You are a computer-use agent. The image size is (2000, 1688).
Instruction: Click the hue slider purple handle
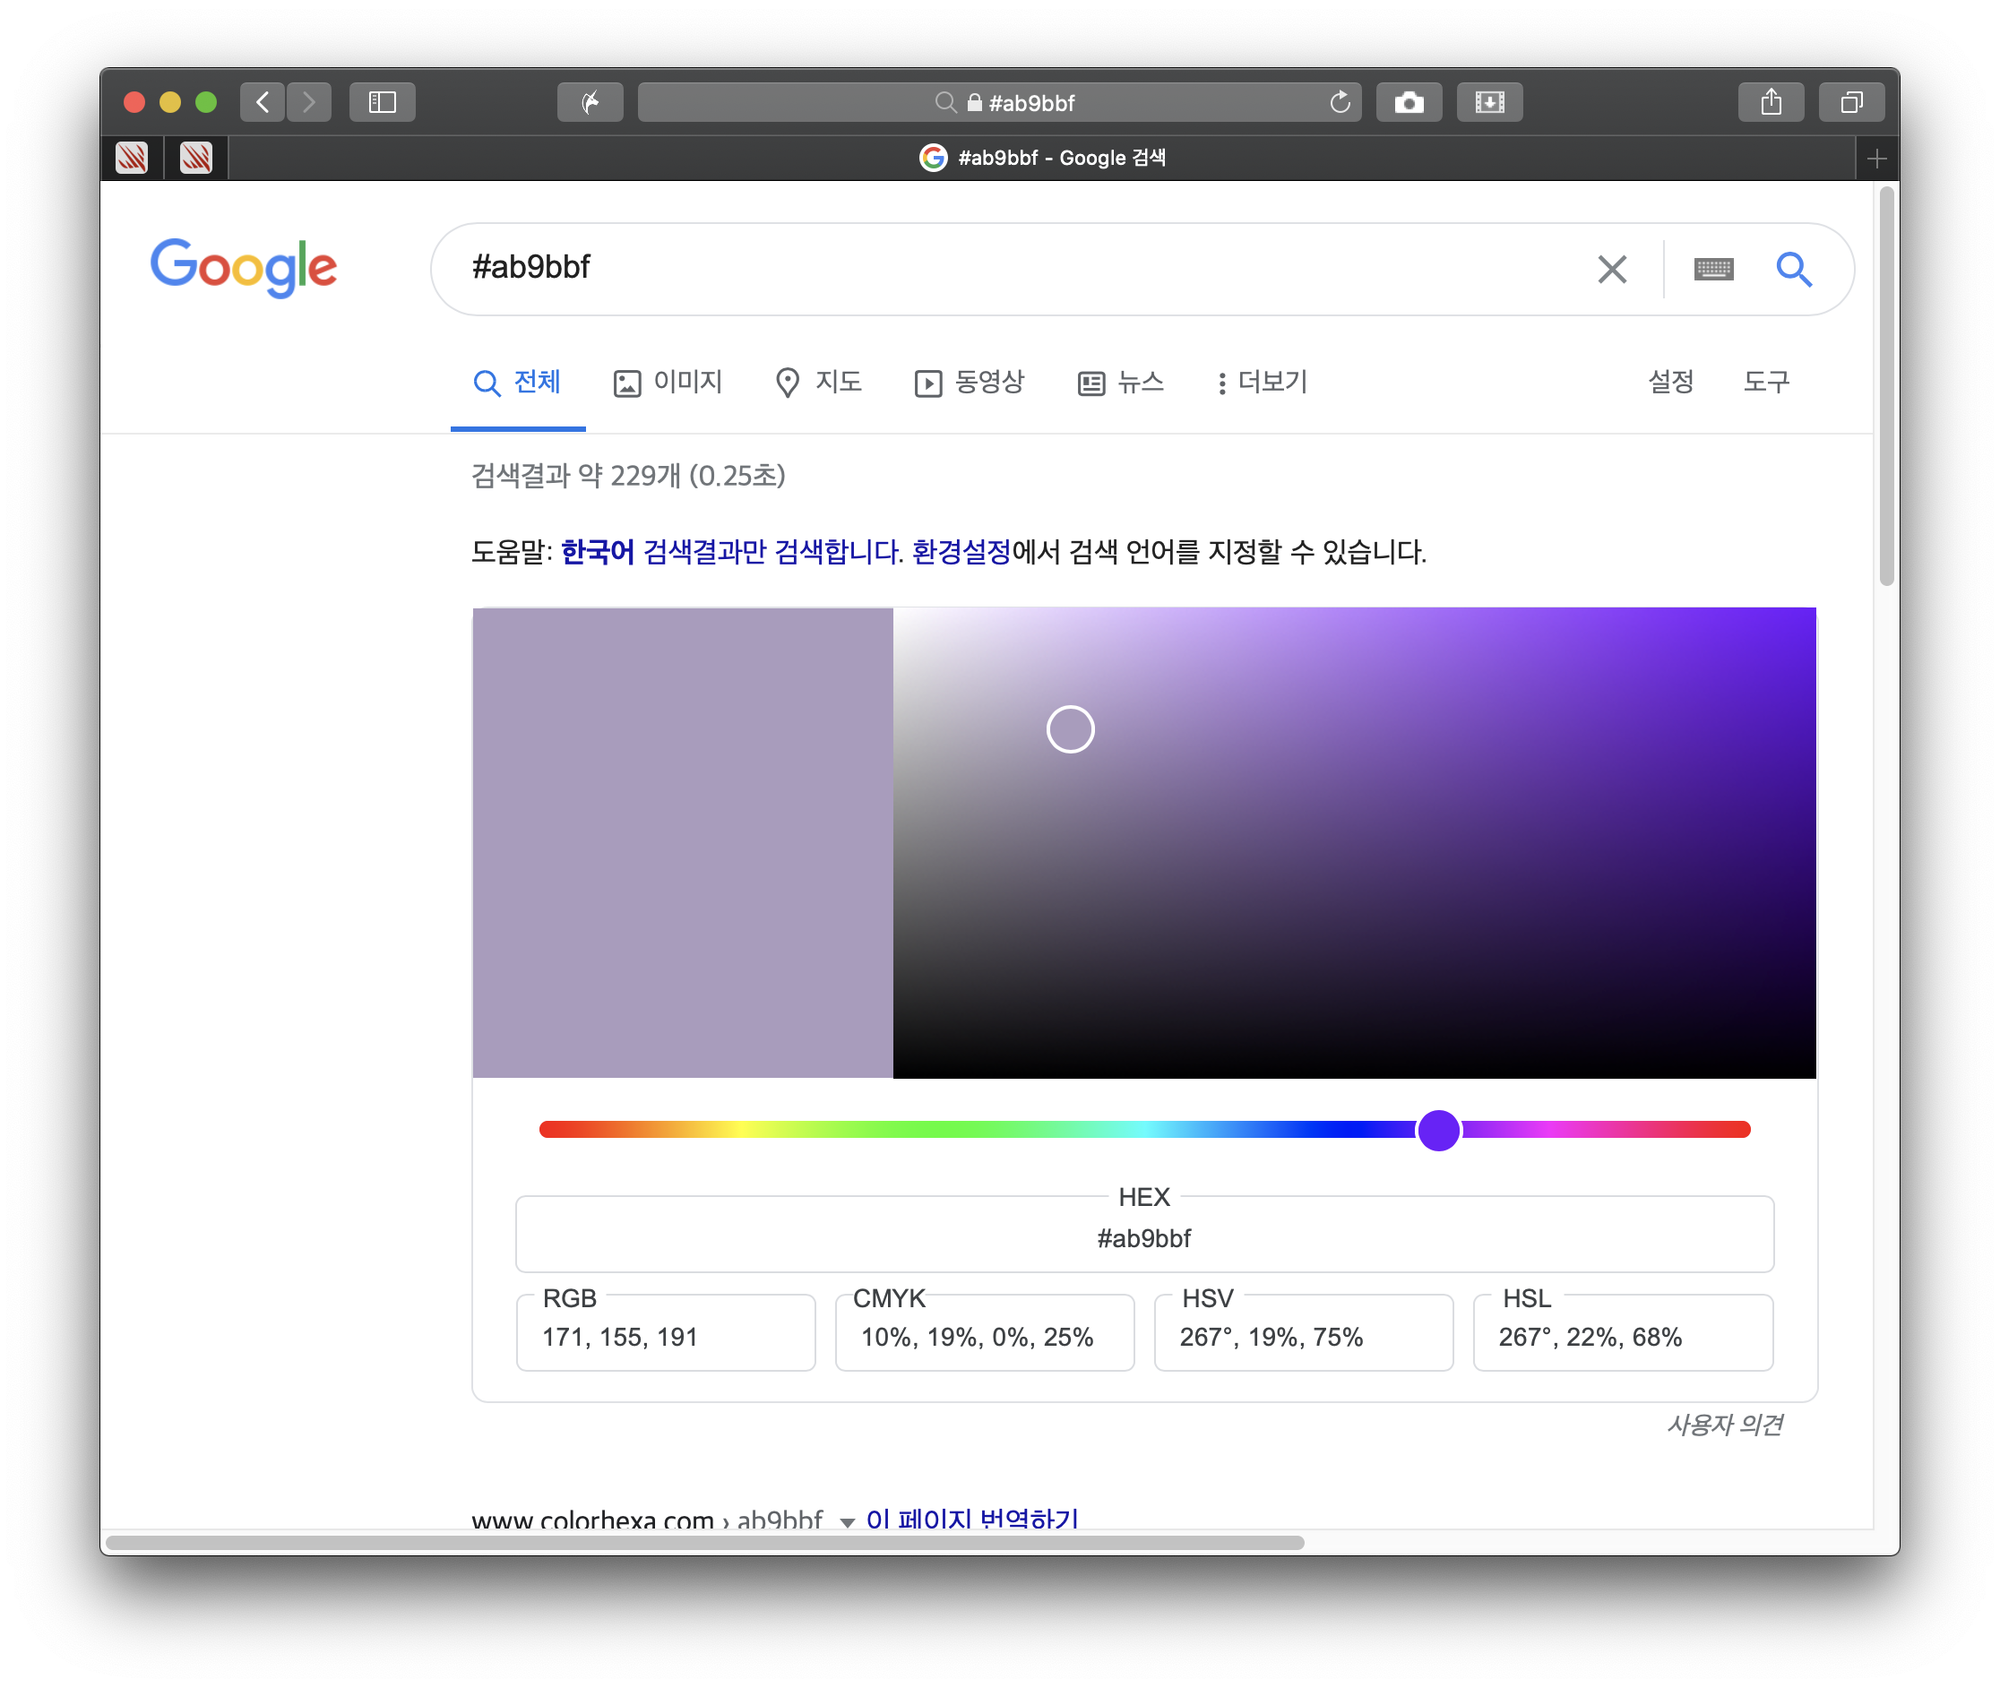coord(1438,1130)
